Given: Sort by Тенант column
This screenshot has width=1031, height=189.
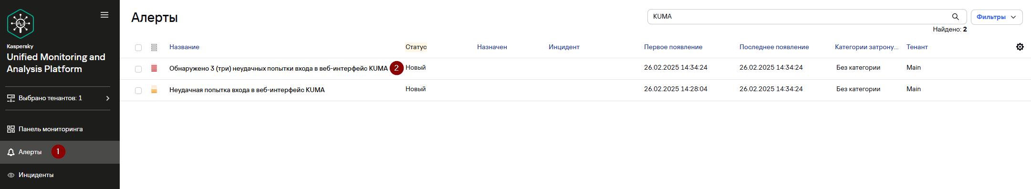Looking at the screenshot, I should [x=917, y=47].
